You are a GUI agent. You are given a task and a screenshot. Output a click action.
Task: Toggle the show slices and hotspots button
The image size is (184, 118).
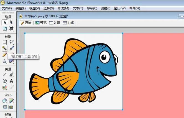12,107
